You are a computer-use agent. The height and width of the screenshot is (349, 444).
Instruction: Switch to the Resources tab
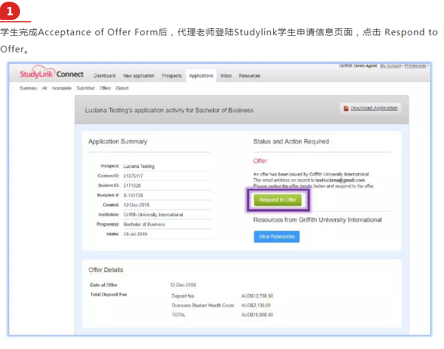[249, 76]
